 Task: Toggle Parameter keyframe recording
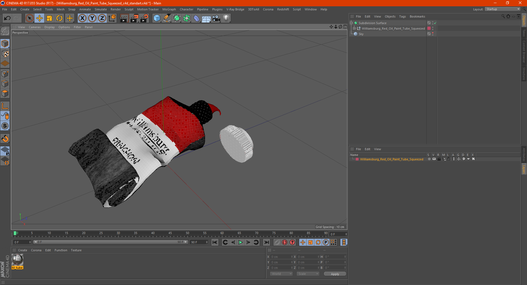point(326,242)
